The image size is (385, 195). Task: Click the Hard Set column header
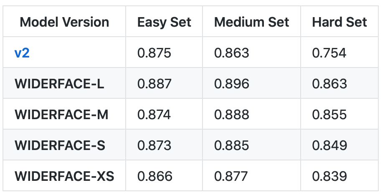(339, 22)
